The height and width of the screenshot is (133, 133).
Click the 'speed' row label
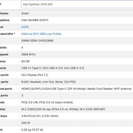(4, 54)
